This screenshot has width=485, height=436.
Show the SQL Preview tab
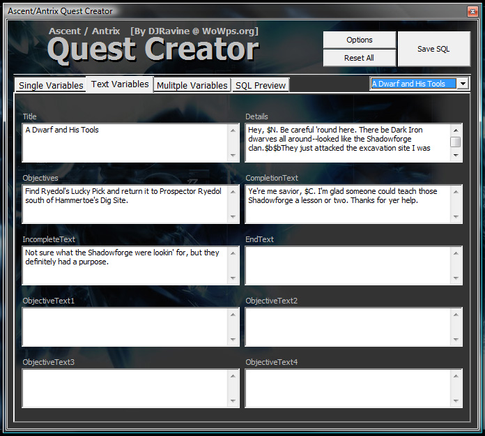261,85
